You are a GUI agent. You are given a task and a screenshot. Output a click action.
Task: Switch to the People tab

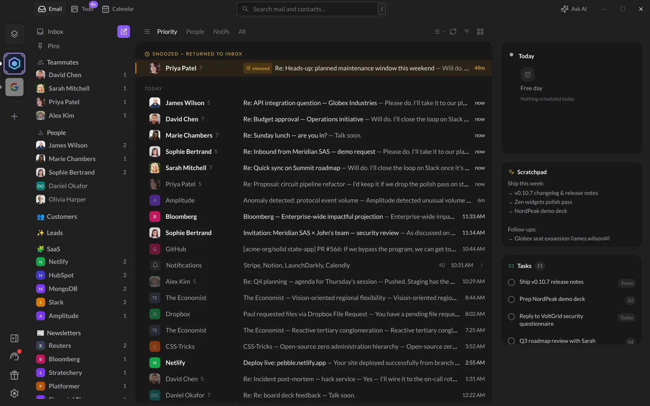195,32
